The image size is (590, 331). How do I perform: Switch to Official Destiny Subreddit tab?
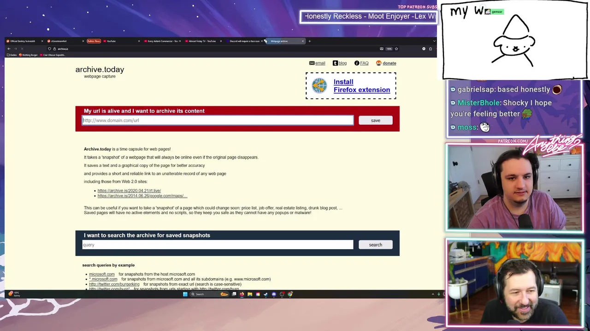[x=25, y=41]
